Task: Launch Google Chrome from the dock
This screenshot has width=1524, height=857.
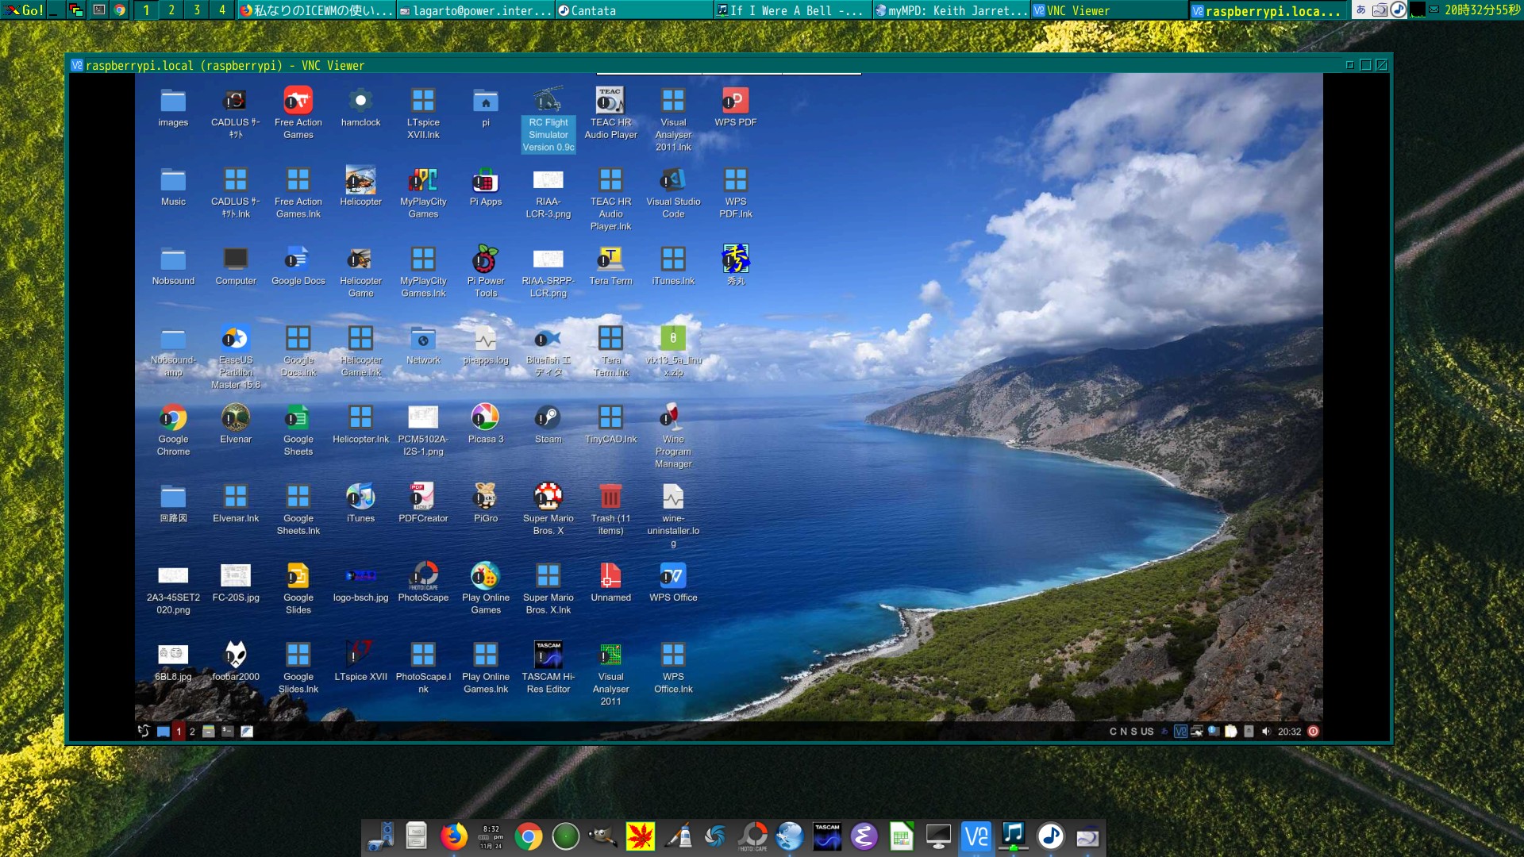Action: 528,836
